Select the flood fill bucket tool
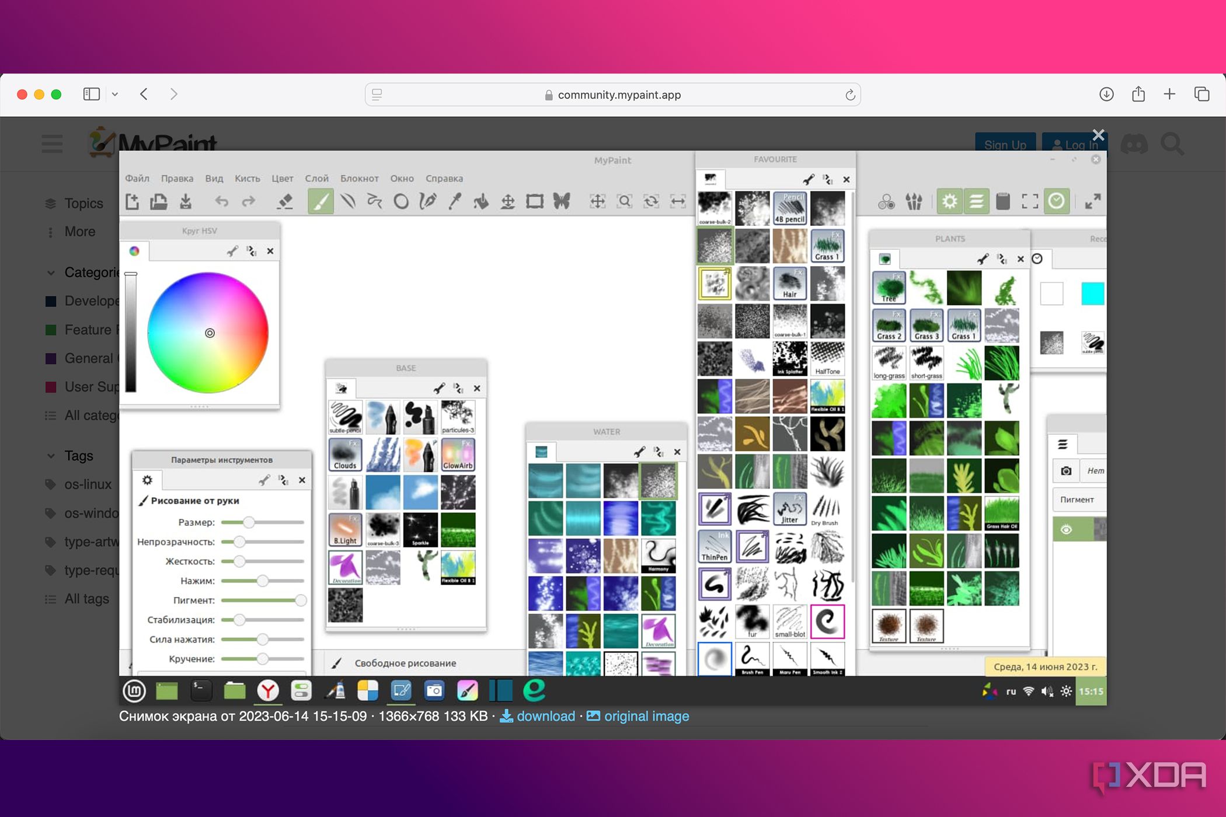The height and width of the screenshot is (817, 1226). tap(481, 201)
